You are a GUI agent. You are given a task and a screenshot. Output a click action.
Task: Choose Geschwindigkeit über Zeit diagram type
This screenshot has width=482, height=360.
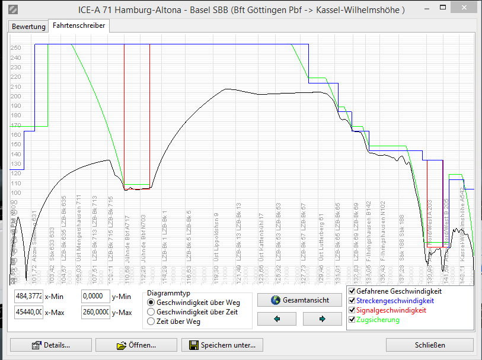(151, 312)
